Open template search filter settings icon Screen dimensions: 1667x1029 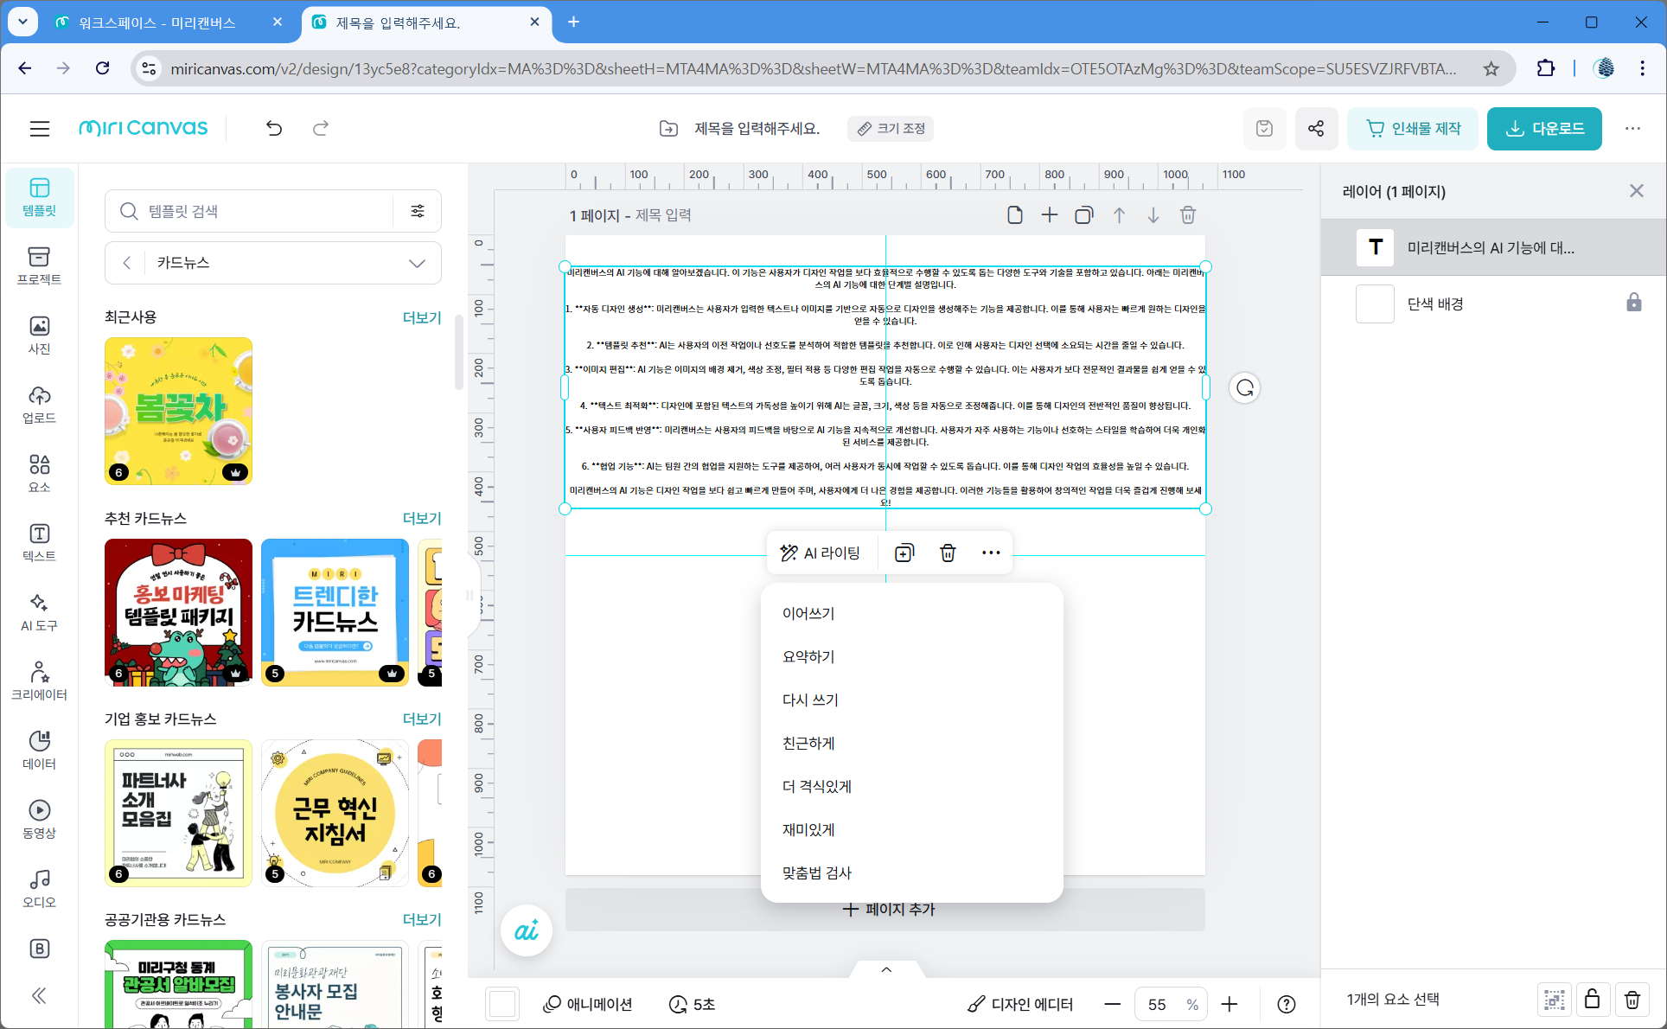click(418, 211)
